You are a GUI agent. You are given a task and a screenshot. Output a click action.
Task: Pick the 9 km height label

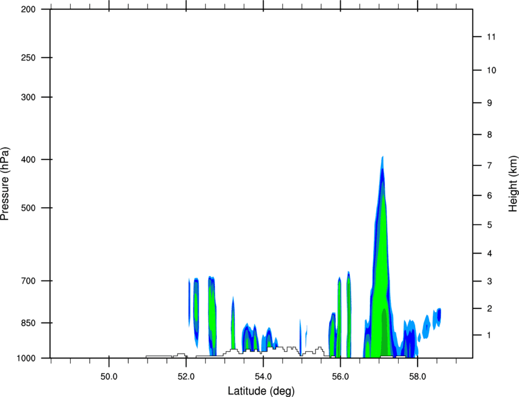click(x=490, y=103)
